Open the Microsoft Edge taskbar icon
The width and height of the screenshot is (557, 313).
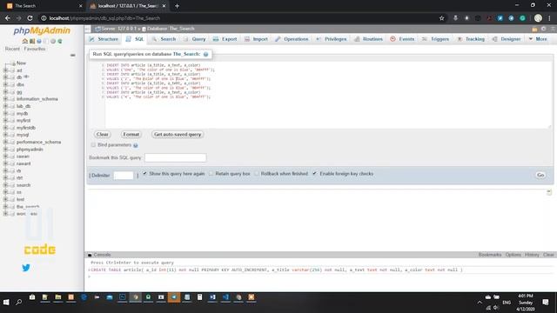[x=84, y=297]
